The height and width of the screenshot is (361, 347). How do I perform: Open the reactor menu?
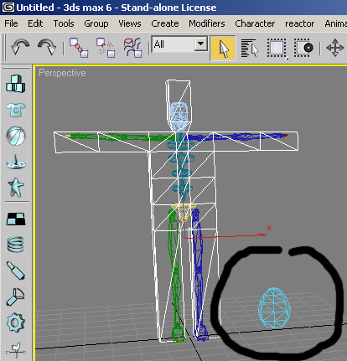click(x=299, y=24)
